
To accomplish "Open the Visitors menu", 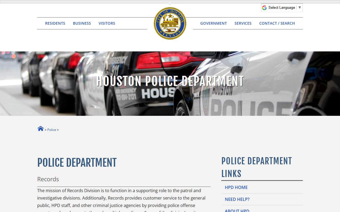I will tap(107, 23).
